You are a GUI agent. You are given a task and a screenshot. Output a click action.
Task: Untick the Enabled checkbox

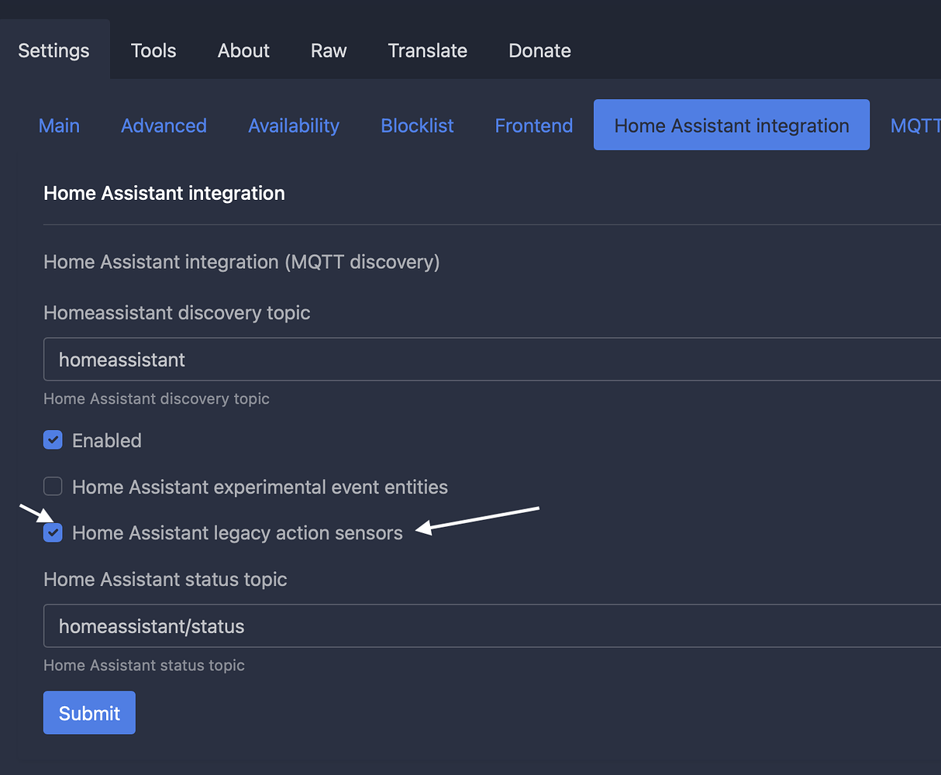53,440
